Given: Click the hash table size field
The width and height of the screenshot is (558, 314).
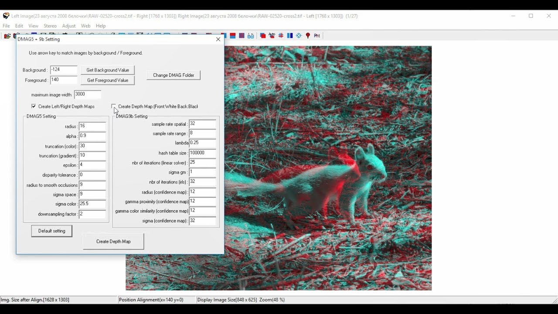Looking at the screenshot, I should 203,153.
